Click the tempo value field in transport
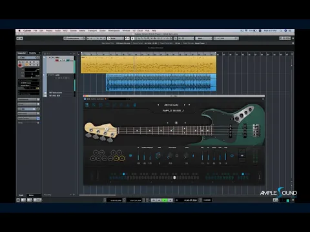The height and width of the screenshot is (232, 310). [207, 200]
